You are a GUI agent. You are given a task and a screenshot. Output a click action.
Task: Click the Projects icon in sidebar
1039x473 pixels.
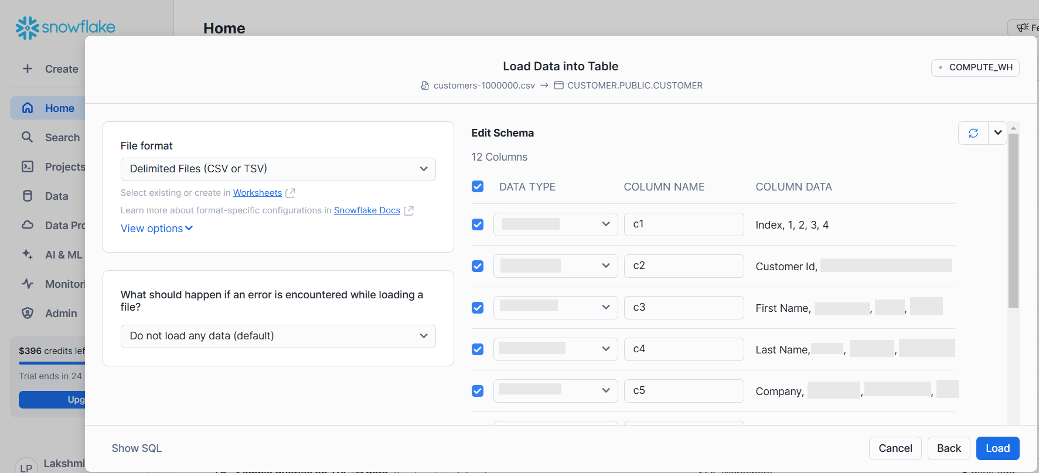tap(27, 166)
